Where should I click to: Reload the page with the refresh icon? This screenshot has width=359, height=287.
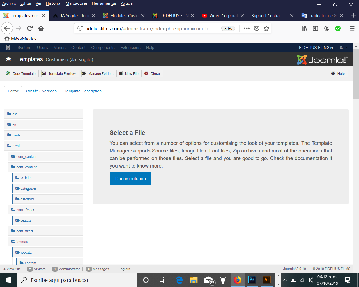[30, 28]
